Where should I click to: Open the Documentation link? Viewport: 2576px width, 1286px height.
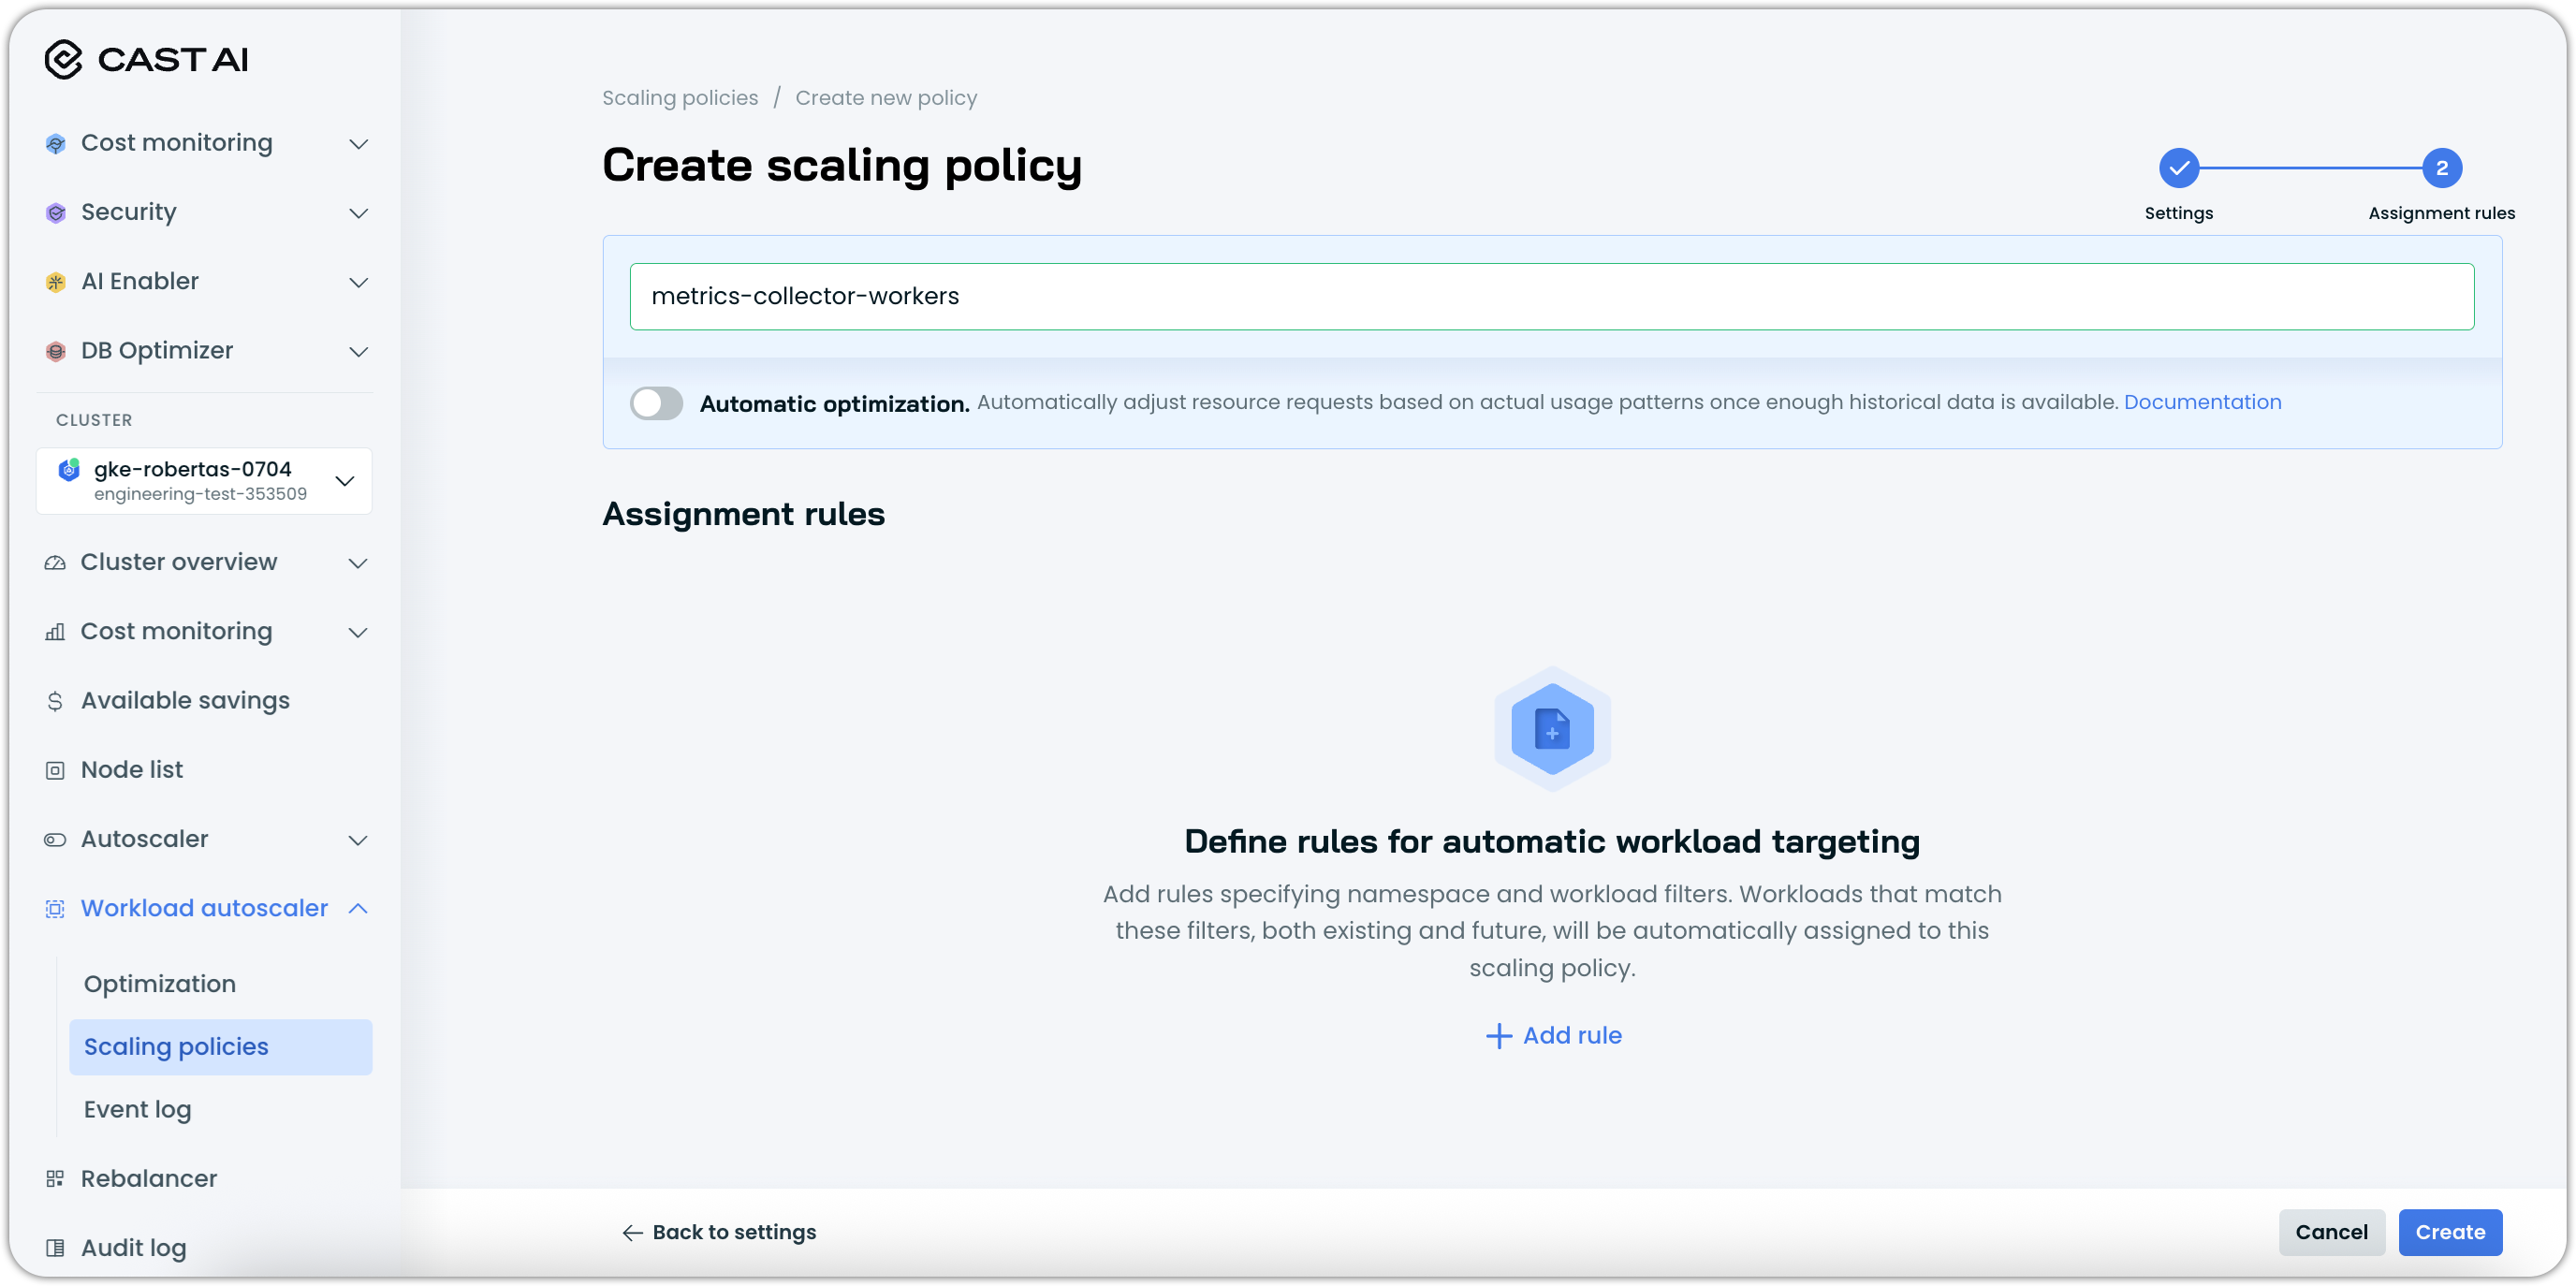[2202, 402]
